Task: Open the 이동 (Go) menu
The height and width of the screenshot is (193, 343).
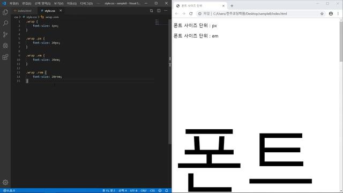Action: (x=72, y=4)
